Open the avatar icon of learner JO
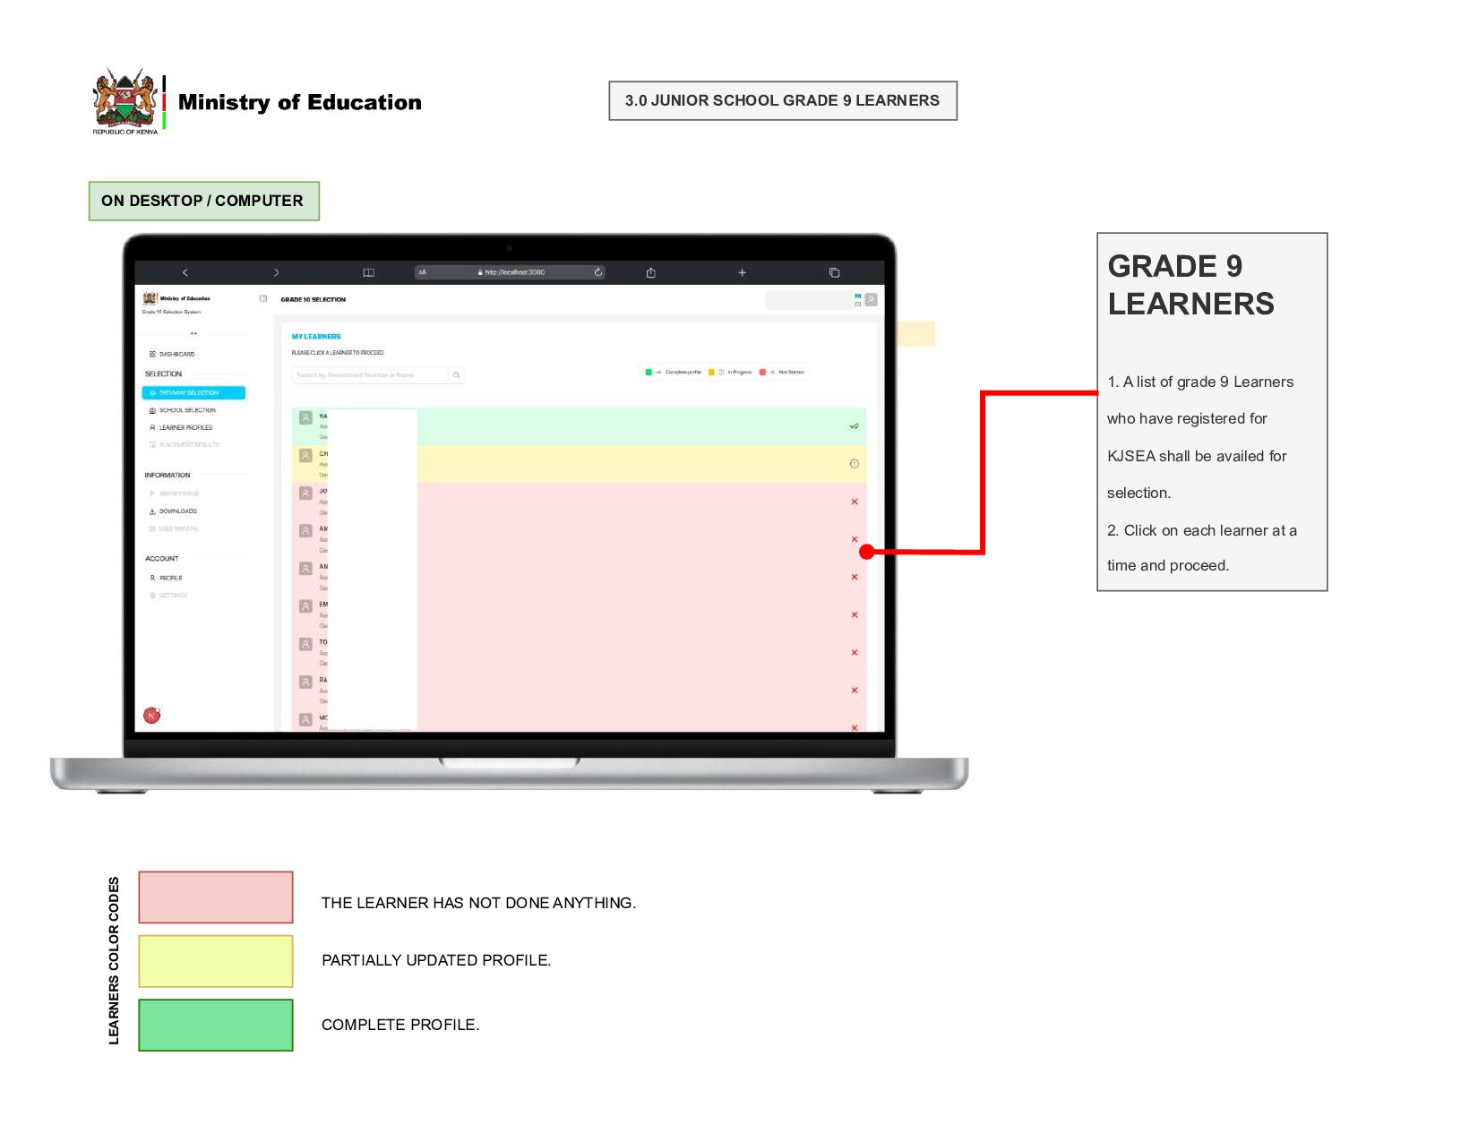 [x=305, y=494]
